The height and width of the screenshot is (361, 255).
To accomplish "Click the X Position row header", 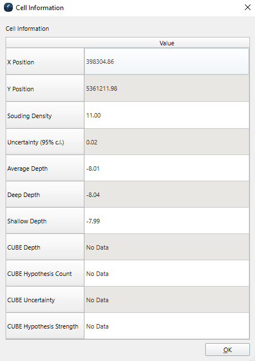I will [45, 62].
